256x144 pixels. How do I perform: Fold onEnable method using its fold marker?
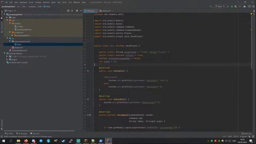(x=94, y=71)
